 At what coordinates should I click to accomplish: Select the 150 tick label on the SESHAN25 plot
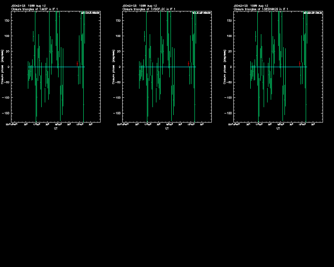click(229, 21)
